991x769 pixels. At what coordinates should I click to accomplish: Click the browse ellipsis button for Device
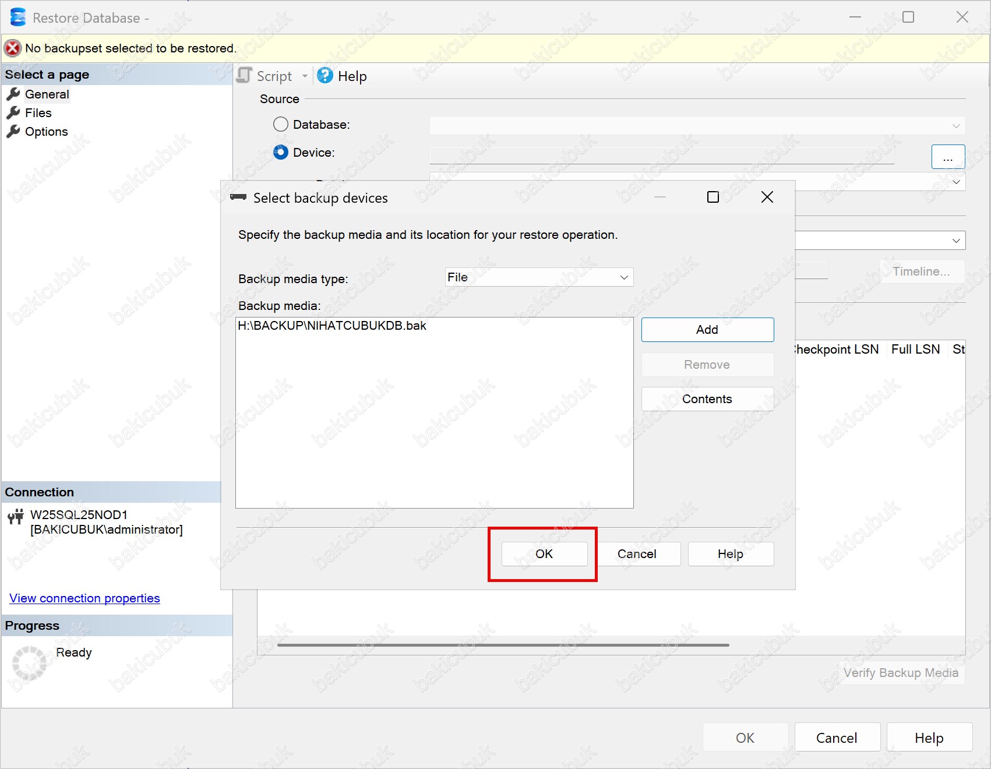pos(948,157)
